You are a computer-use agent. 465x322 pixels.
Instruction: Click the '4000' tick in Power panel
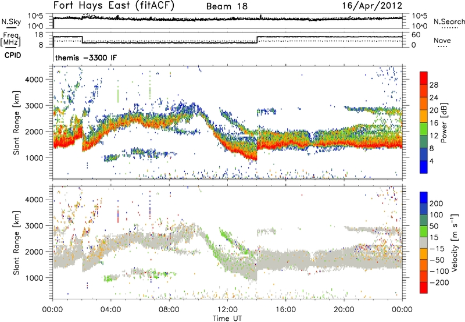tap(34, 80)
